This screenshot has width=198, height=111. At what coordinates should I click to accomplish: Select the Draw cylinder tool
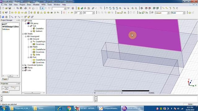pyautogui.click(x=35, y=13)
